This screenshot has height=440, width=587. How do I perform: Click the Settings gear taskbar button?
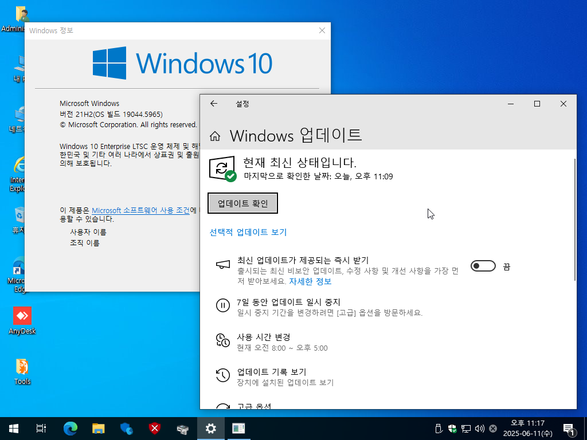coord(211,429)
